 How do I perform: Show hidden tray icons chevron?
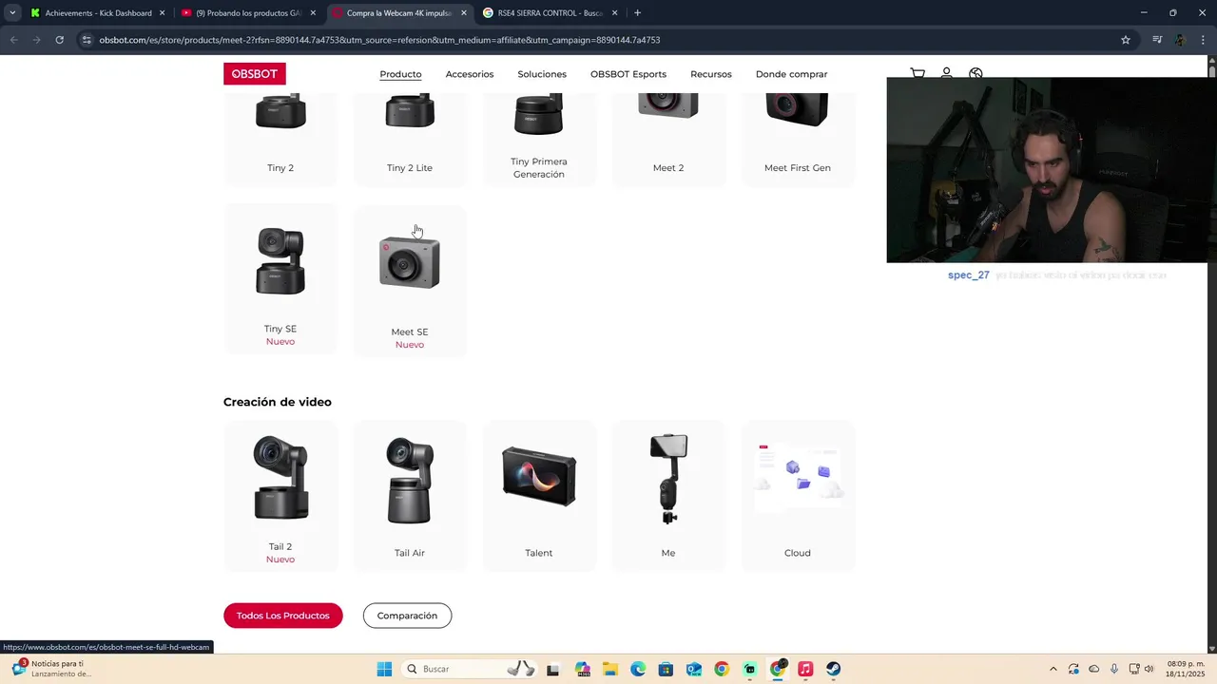pos(1053,669)
